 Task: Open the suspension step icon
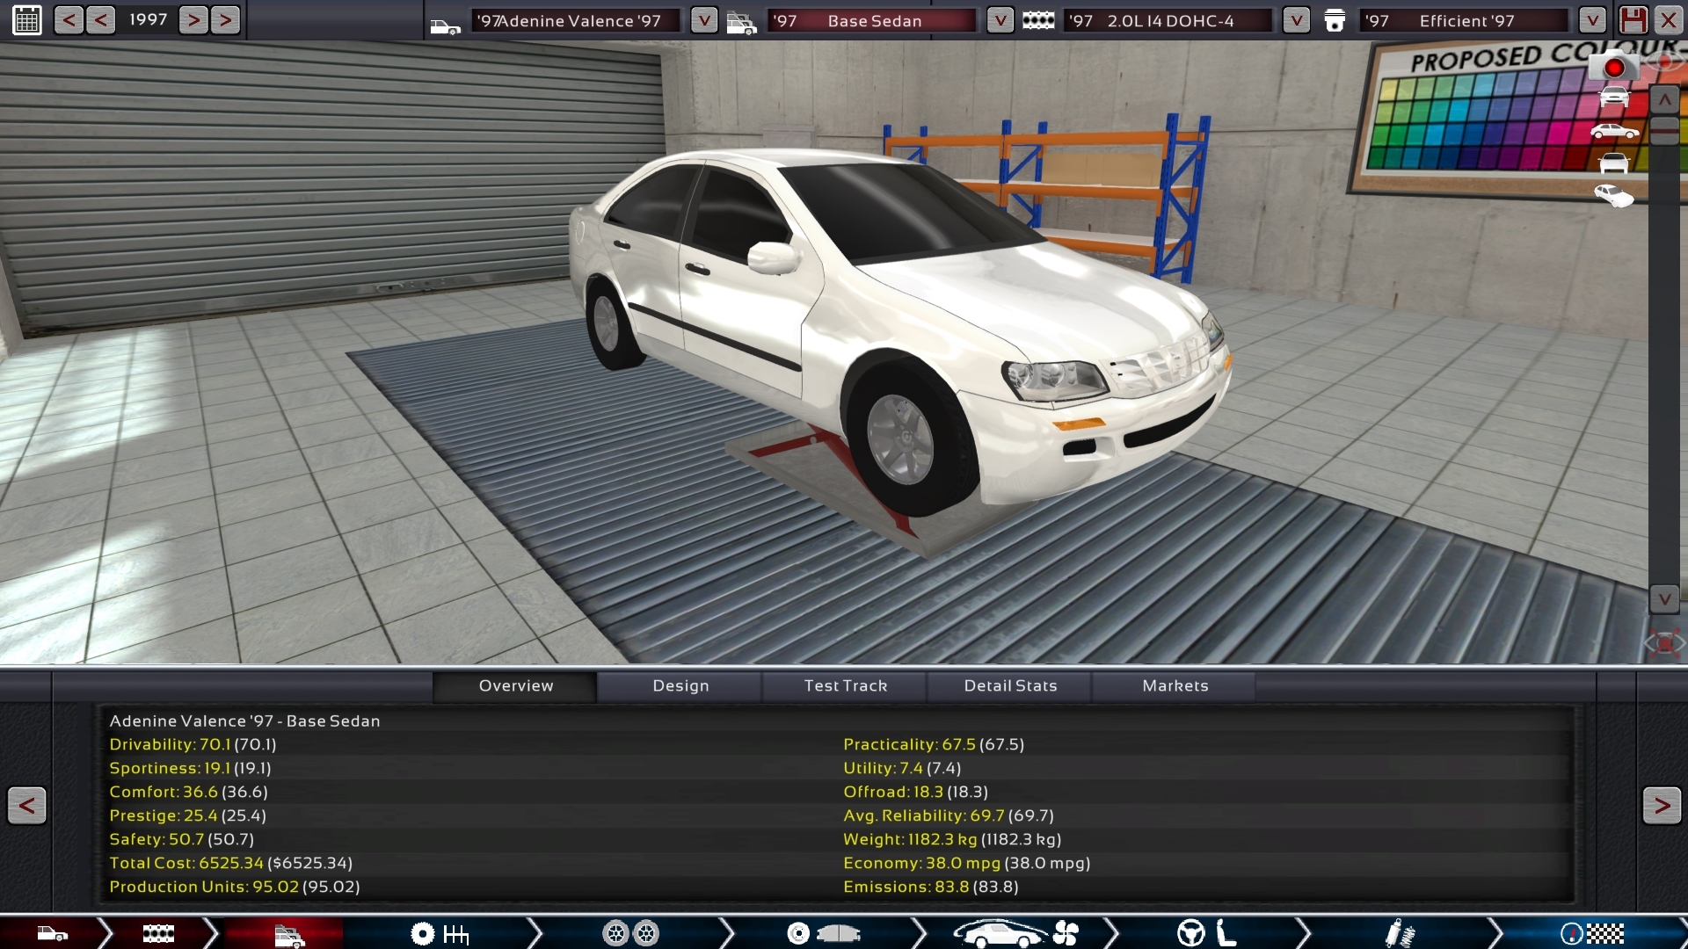pyautogui.click(x=1399, y=933)
